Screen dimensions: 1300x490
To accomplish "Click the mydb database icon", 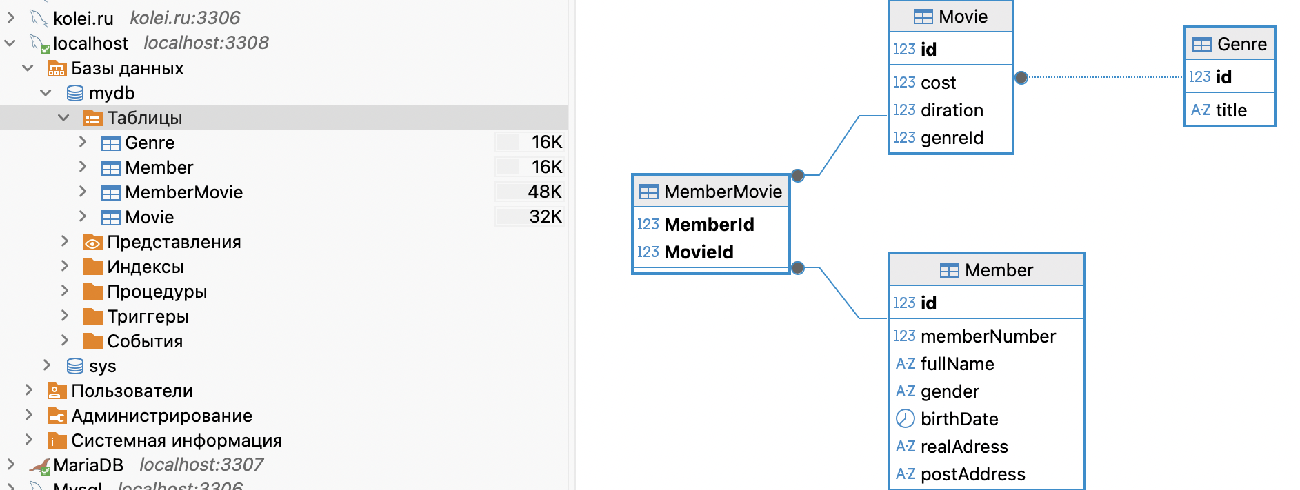I will coord(74,93).
